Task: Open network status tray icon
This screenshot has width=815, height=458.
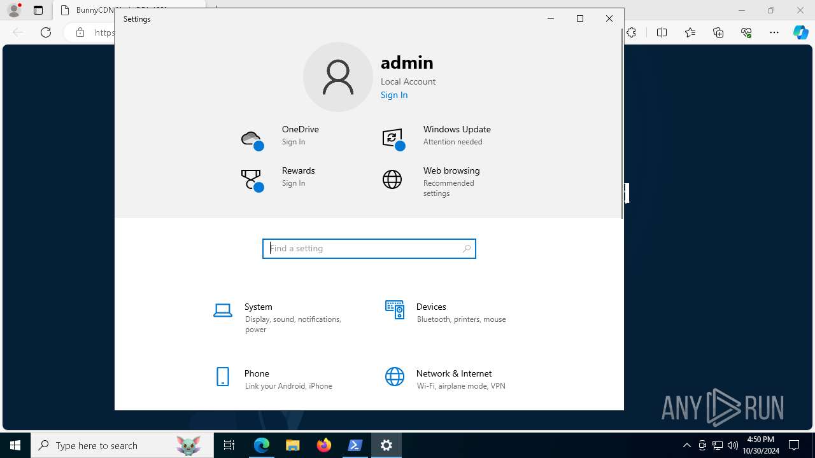Action: (x=718, y=445)
